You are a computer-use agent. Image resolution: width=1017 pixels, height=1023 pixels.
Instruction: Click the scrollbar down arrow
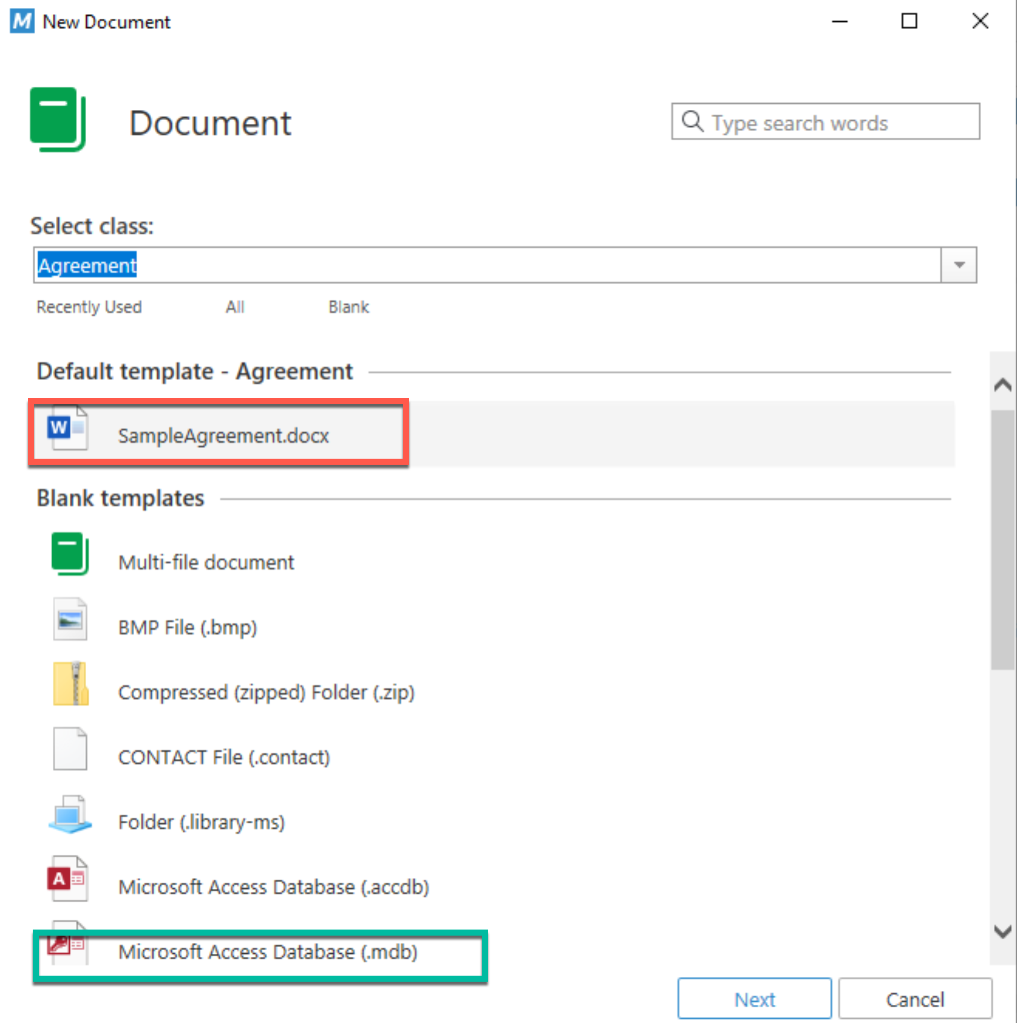[x=1002, y=931]
